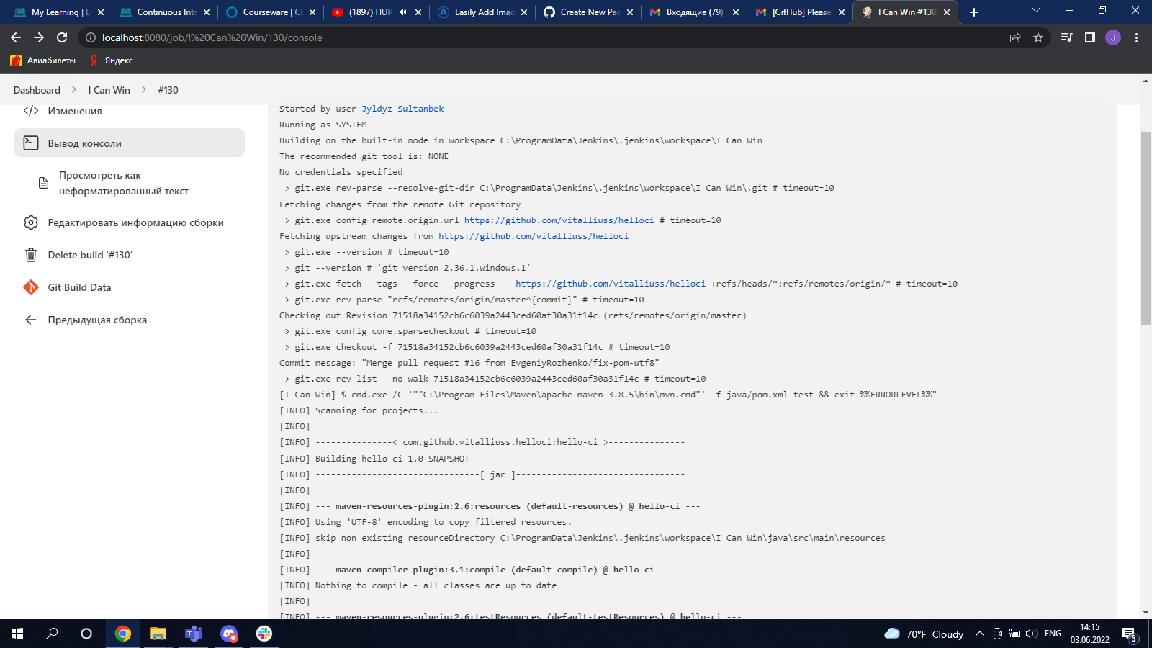Click the page vertical scrollbar thumb
The image size is (1152, 648).
(1146, 229)
